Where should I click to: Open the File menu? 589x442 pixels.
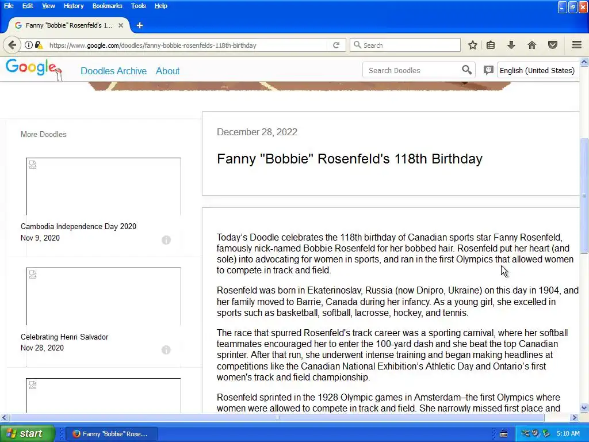[9, 6]
